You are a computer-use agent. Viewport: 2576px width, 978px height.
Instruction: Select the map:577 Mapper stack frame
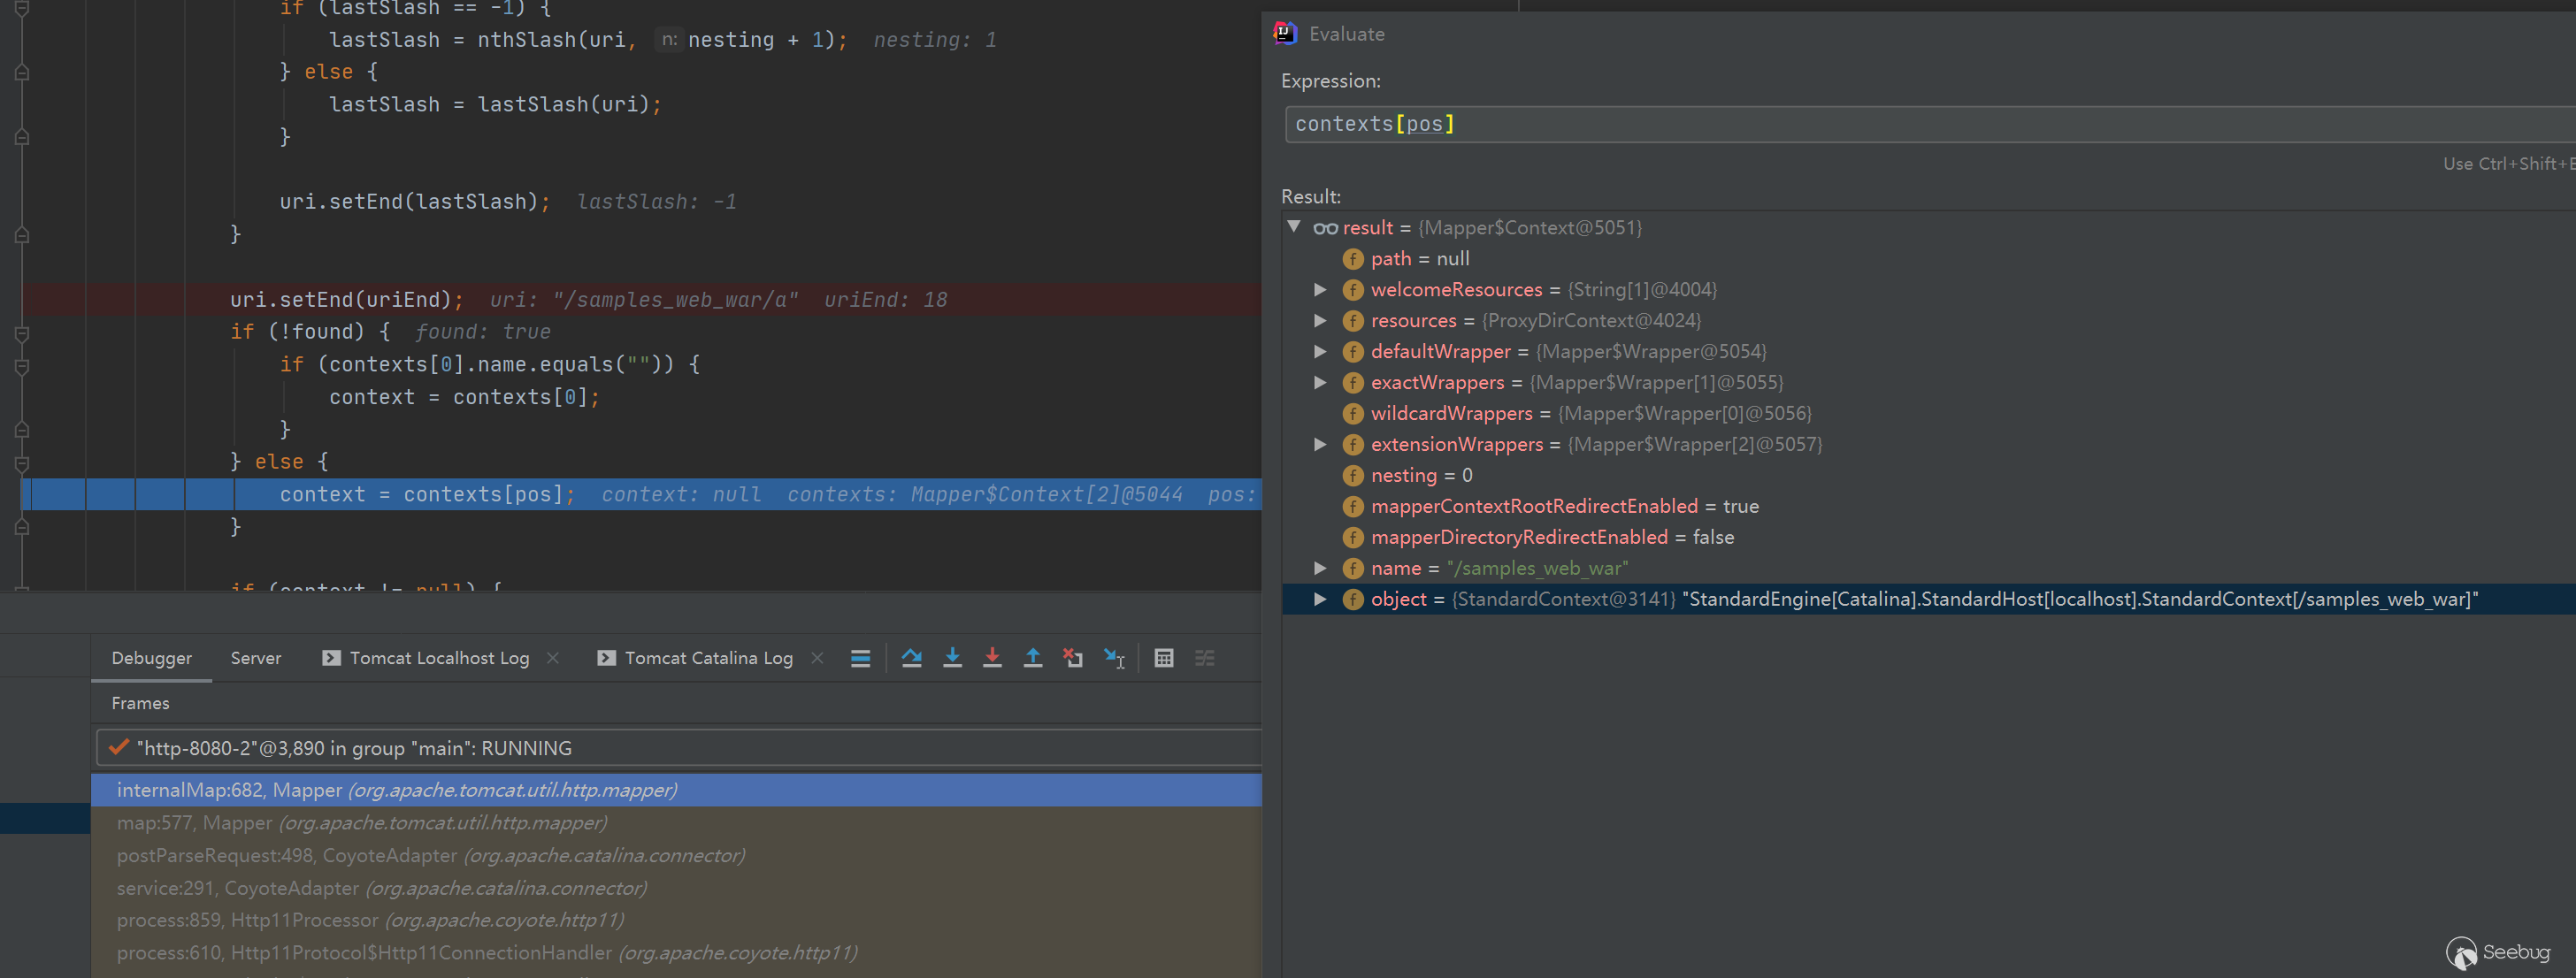[x=360, y=823]
